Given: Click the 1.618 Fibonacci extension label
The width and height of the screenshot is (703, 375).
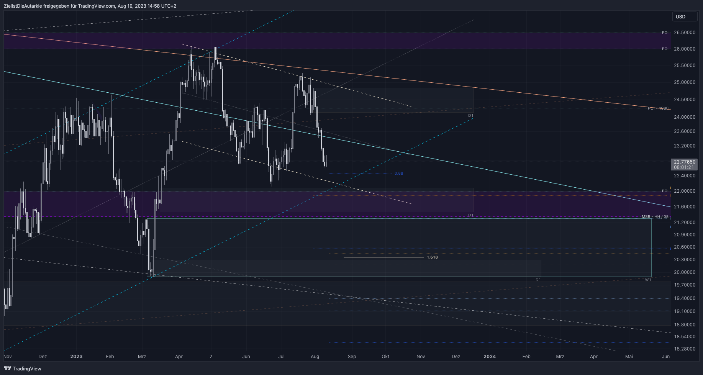Looking at the screenshot, I should click(433, 257).
